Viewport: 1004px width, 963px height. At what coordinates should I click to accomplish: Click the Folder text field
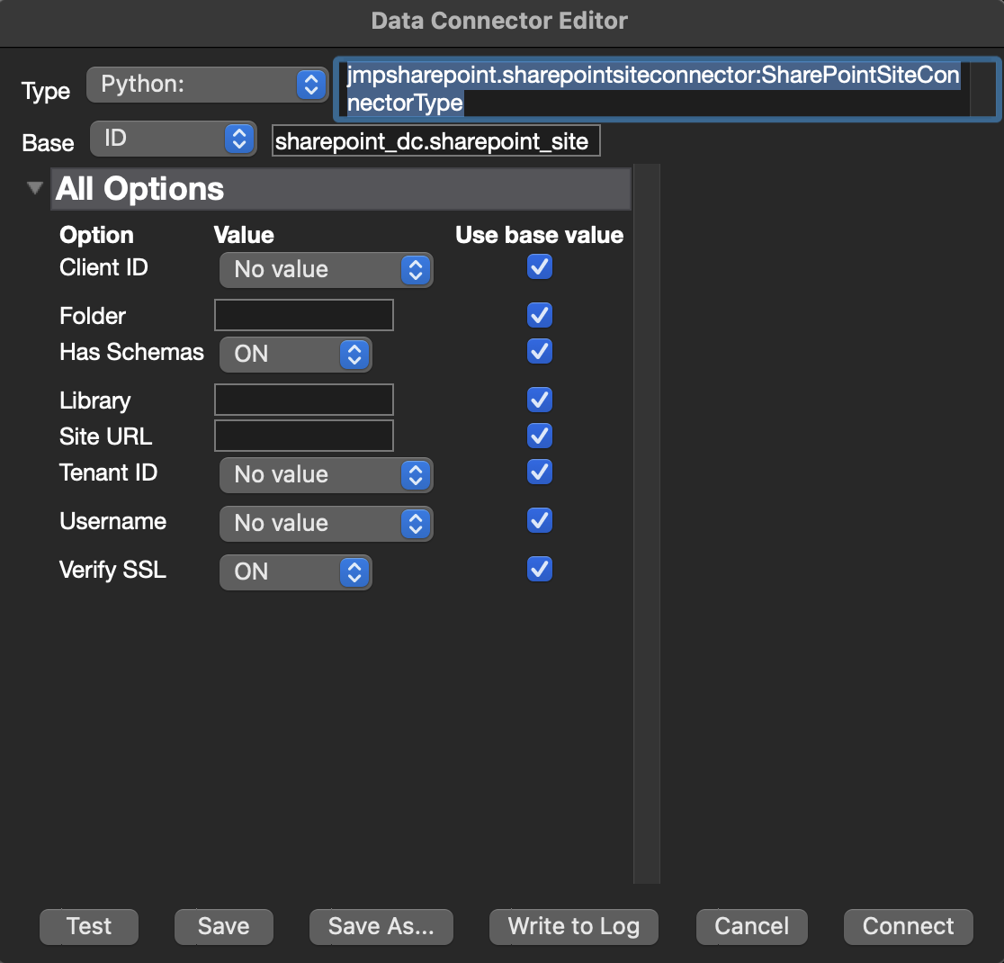[x=304, y=315]
